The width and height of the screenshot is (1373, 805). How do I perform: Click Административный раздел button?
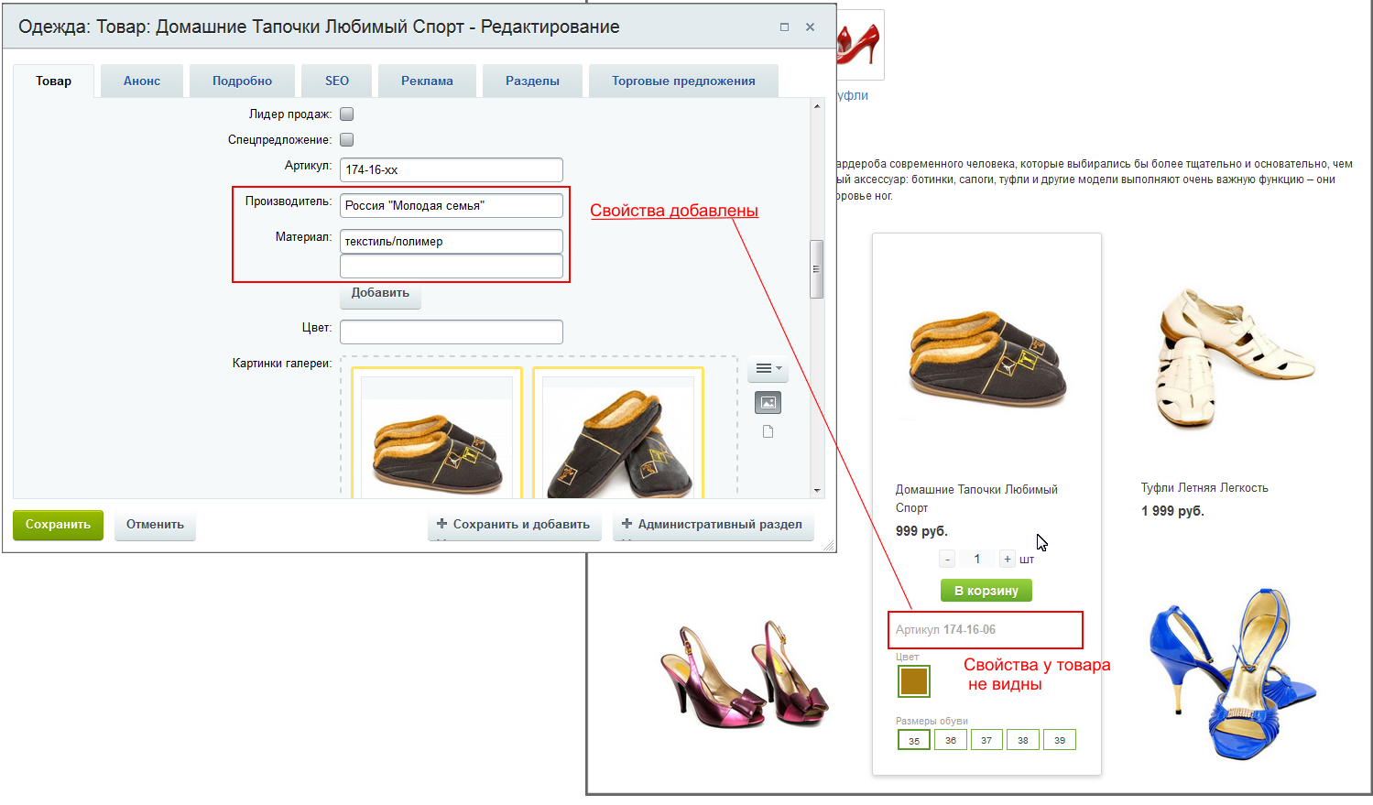pyautogui.click(x=713, y=525)
